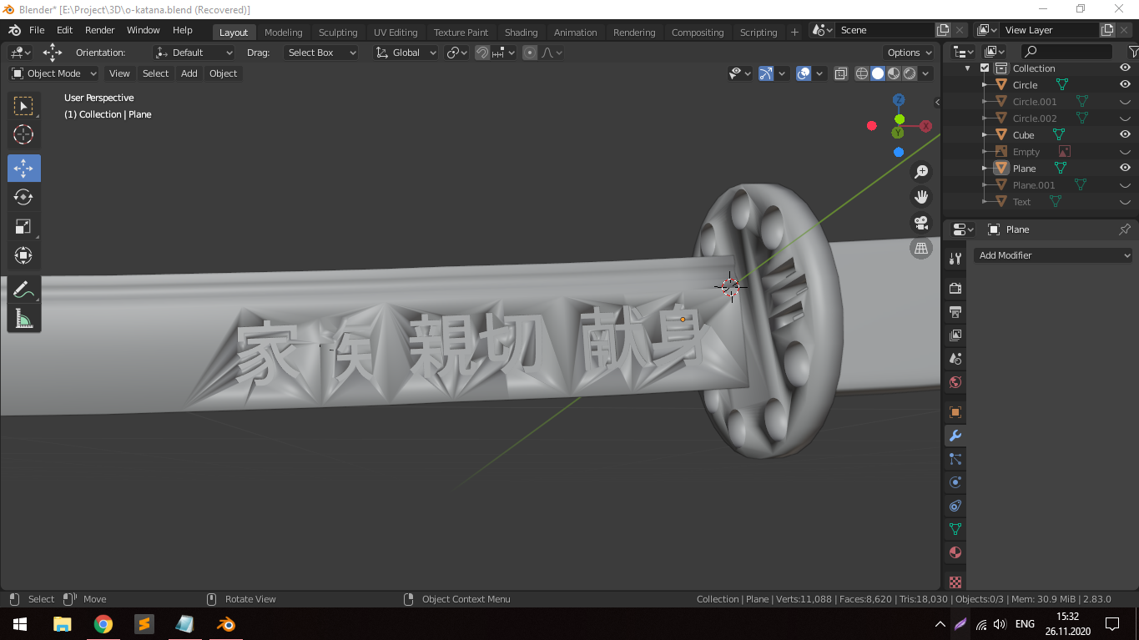Open the Drag Select Box dropdown
Screen dimensions: 1139x640
[x=320, y=53]
